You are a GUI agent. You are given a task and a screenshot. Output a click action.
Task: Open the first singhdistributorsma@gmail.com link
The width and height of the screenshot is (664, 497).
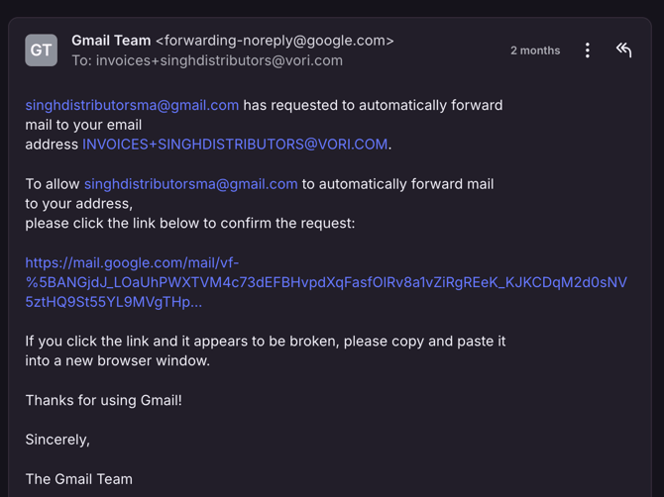132,105
